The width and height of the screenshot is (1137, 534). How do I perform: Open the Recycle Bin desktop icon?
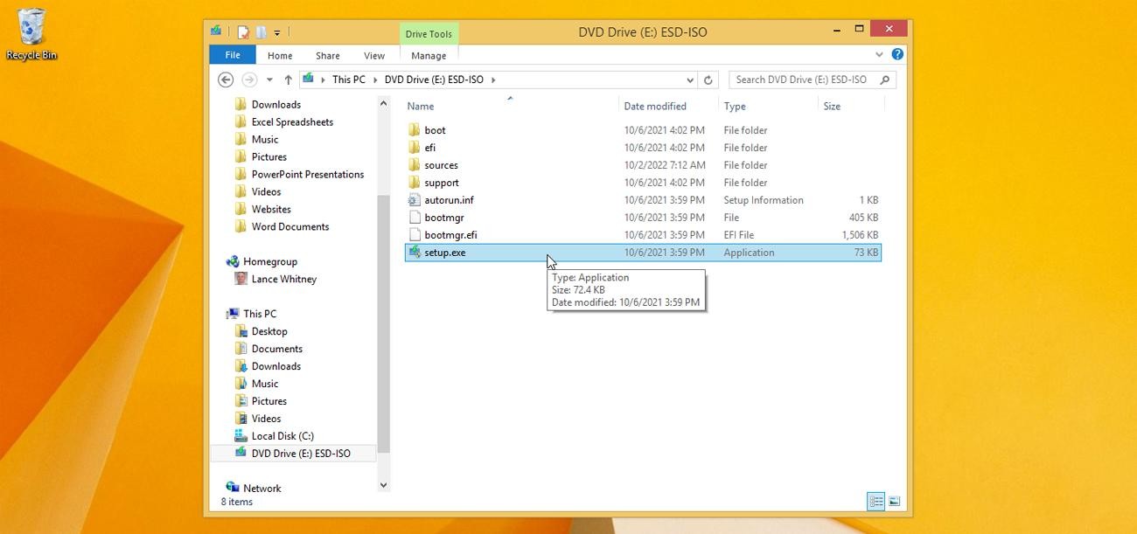pyautogui.click(x=31, y=34)
